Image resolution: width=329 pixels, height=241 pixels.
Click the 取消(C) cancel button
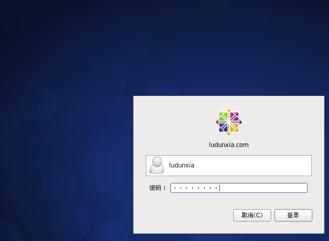pyautogui.click(x=252, y=215)
